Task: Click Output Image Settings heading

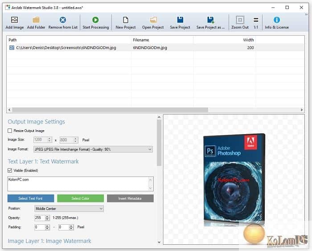Action: coord(37,122)
